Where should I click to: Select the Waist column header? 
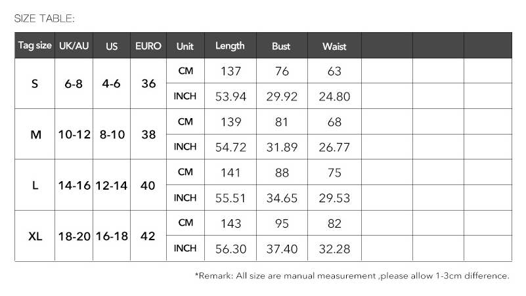click(334, 47)
